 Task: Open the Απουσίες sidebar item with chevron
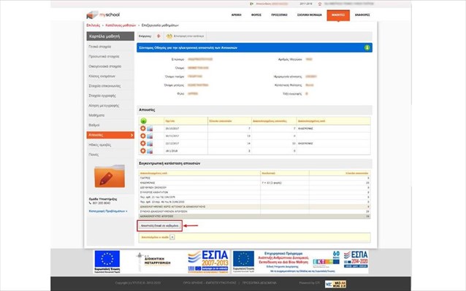(x=110, y=135)
